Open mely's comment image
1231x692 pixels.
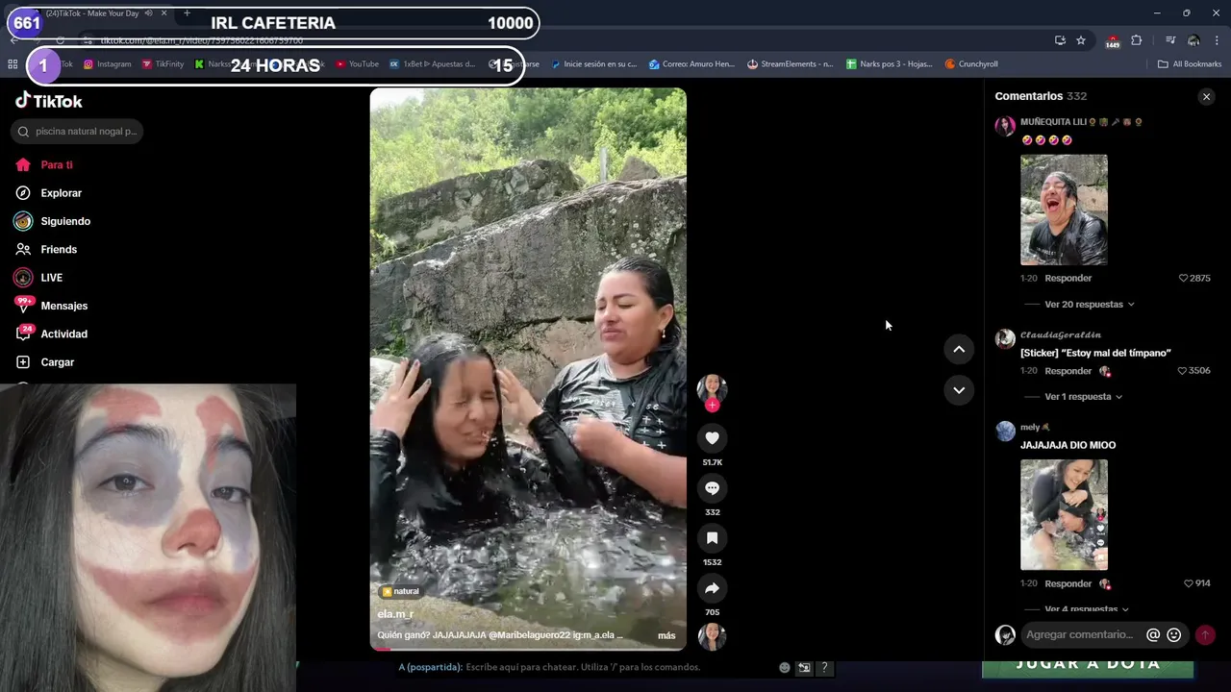click(x=1064, y=515)
